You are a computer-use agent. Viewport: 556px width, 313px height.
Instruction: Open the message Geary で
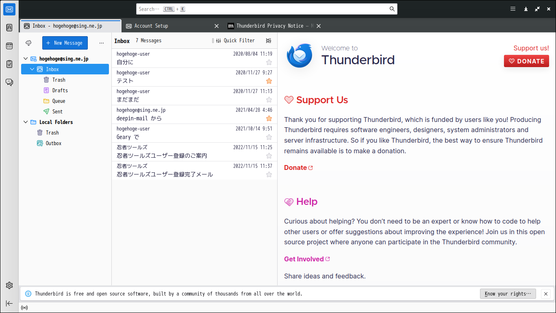pos(194,133)
